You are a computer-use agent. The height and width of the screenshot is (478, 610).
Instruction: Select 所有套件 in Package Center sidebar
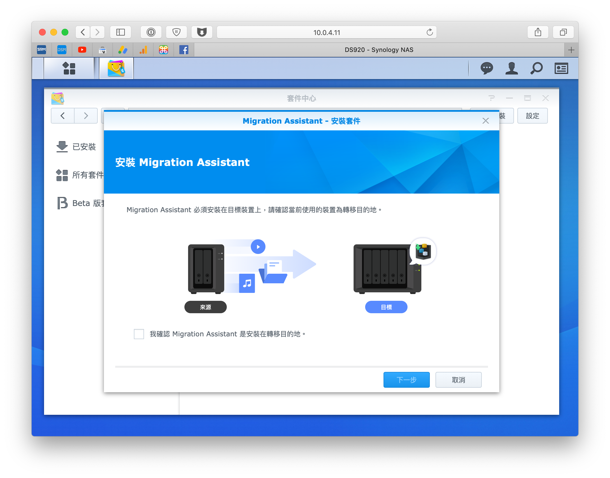tap(80, 175)
